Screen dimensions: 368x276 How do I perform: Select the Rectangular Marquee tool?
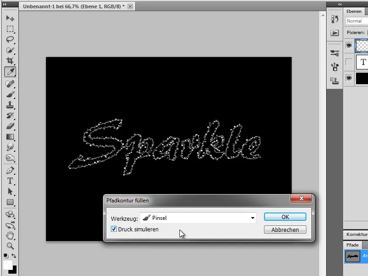click(10, 29)
